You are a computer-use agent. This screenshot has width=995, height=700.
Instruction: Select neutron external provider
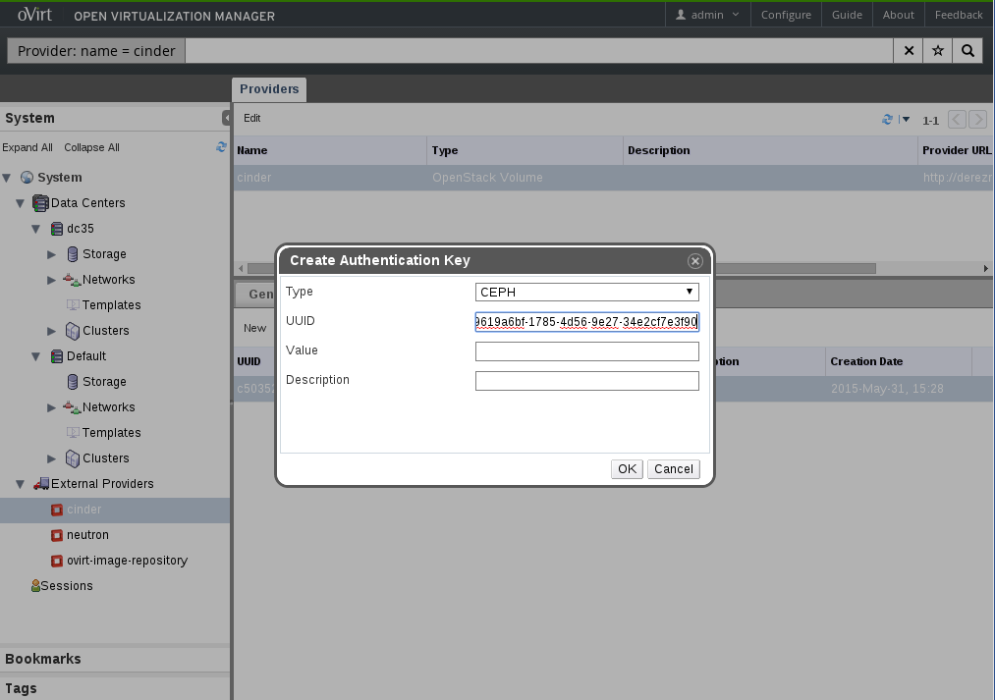(x=87, y=535)
